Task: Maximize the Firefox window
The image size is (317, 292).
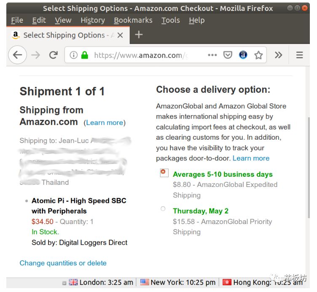Action: click(297, 8)
